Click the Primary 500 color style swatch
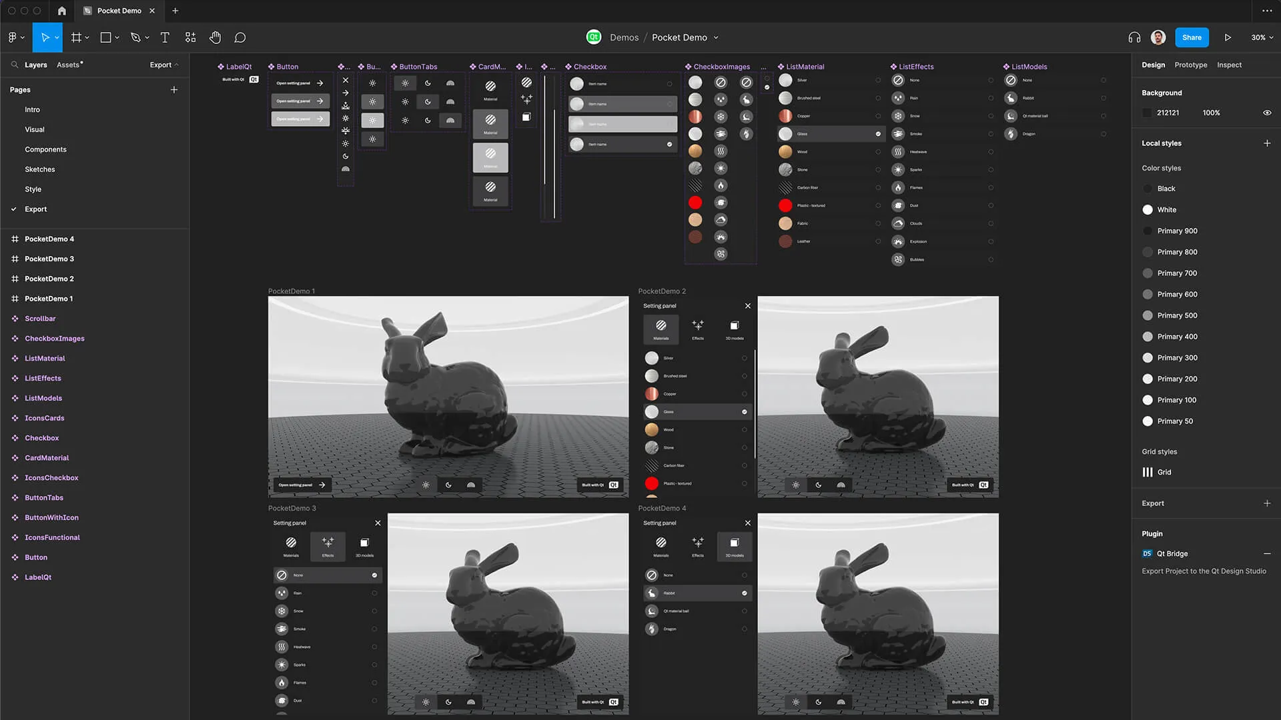The image size is (1281, 720). (1148, 315)
